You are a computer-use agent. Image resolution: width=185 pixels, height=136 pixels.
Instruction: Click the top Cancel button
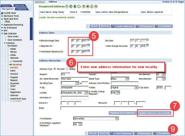pyautogui.click(x=105, y=26)
